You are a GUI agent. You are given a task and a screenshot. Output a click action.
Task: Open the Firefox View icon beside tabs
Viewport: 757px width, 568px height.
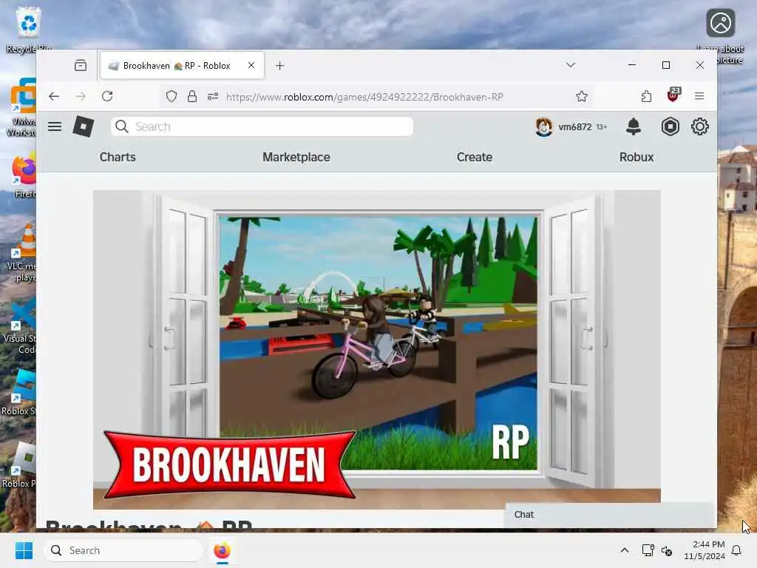click(81, 65)
